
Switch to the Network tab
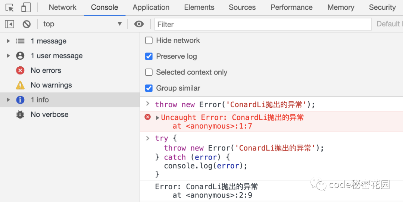tap(62, 7)
